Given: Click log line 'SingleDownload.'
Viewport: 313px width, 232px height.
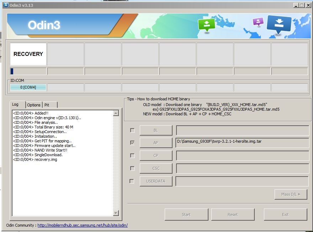Looking at the screenshot, I should pos(38,155).
